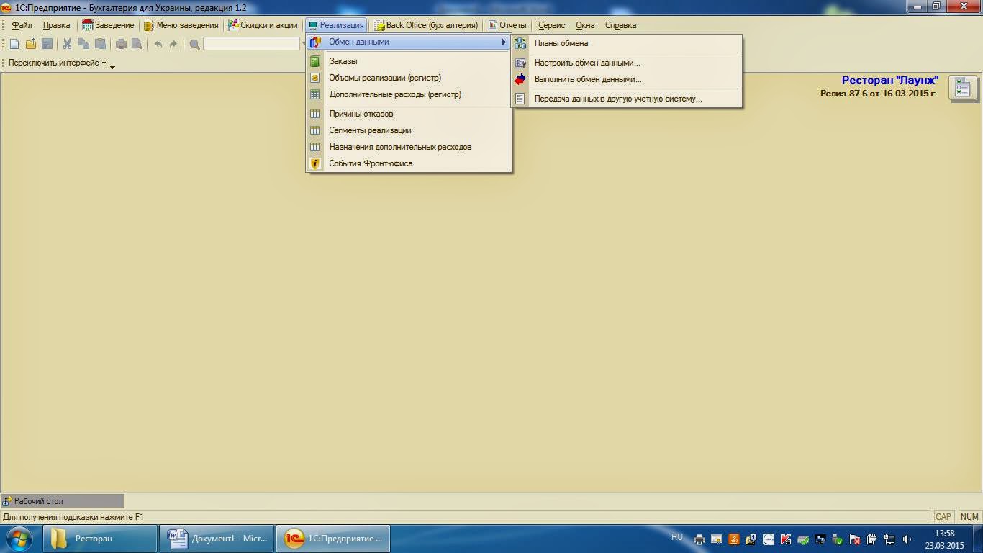Click the power plug tray icon
The image size is (983, 553).
(872, 539)
